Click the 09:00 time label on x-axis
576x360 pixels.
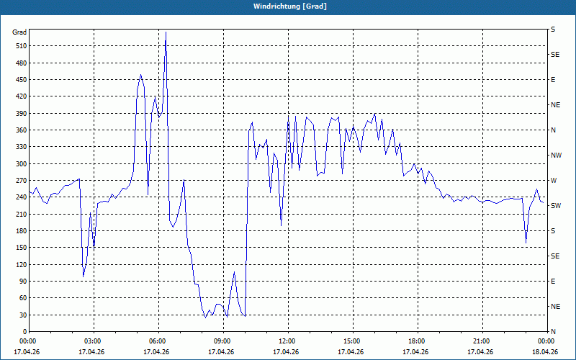222,341
